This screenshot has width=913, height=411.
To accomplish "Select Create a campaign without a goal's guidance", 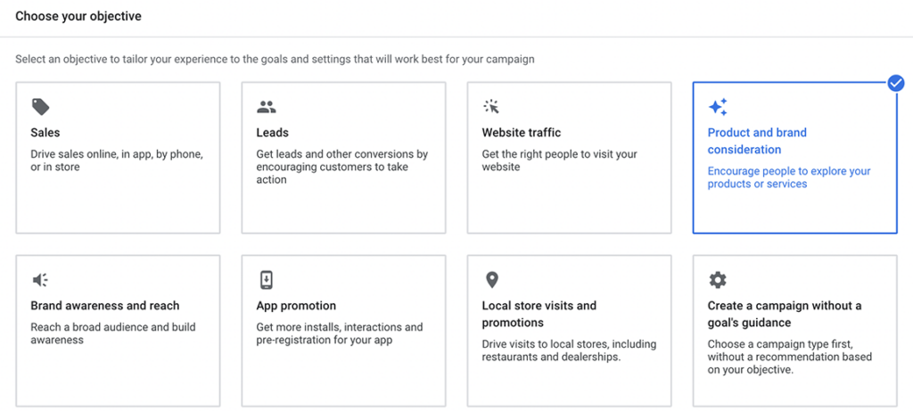I will tap(784, 314).
